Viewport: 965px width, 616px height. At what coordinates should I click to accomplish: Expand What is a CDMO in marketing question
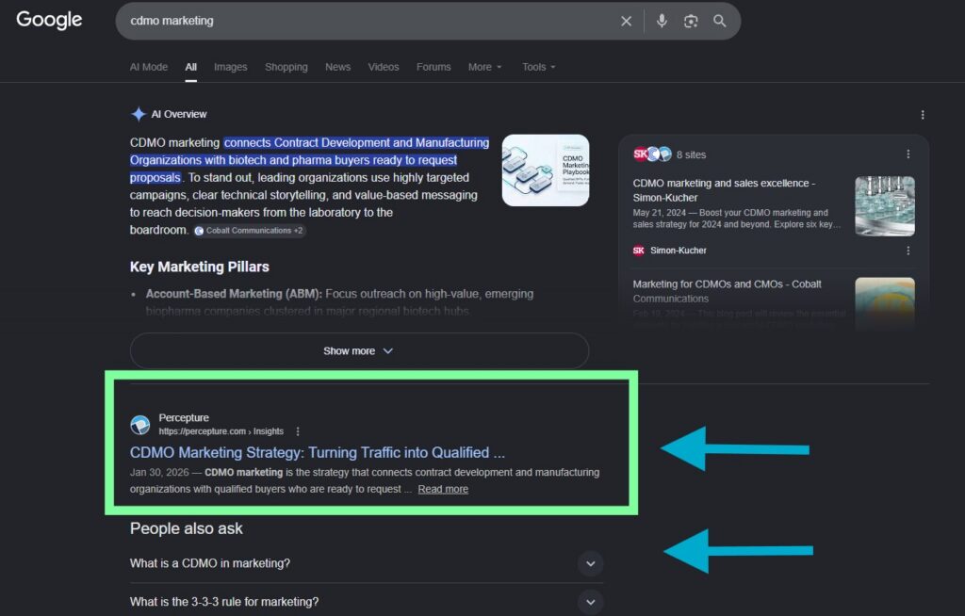(367, 563)
